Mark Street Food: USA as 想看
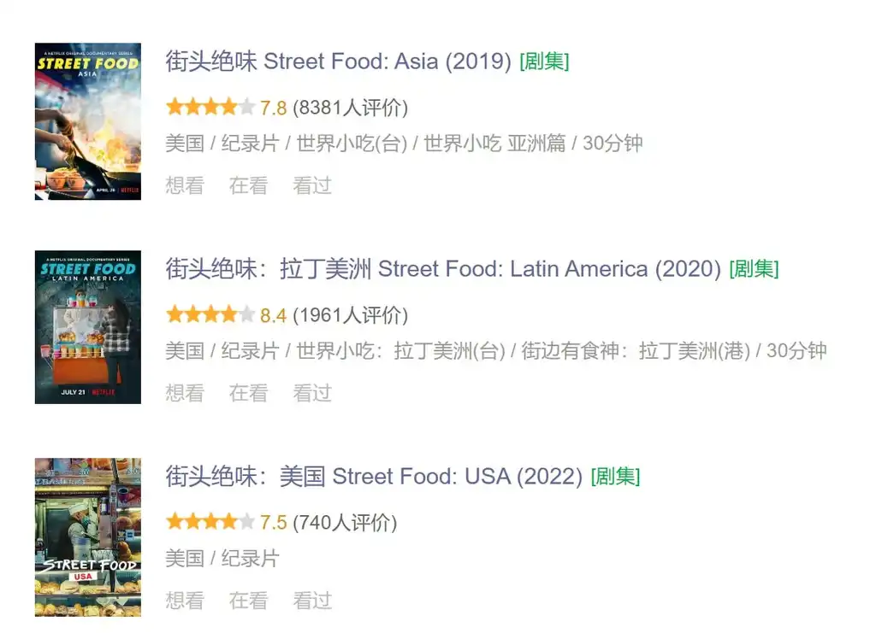The image size is (876, 633). pyautogui.click(x=185, y=601)
